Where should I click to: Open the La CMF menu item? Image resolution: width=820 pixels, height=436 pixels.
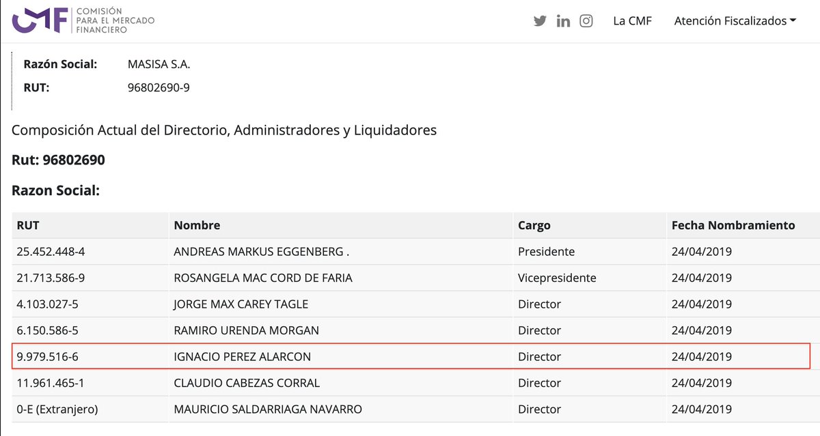click(632, 20)
